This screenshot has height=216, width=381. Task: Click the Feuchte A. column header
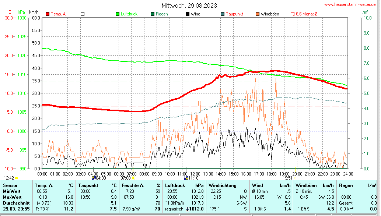133,185
